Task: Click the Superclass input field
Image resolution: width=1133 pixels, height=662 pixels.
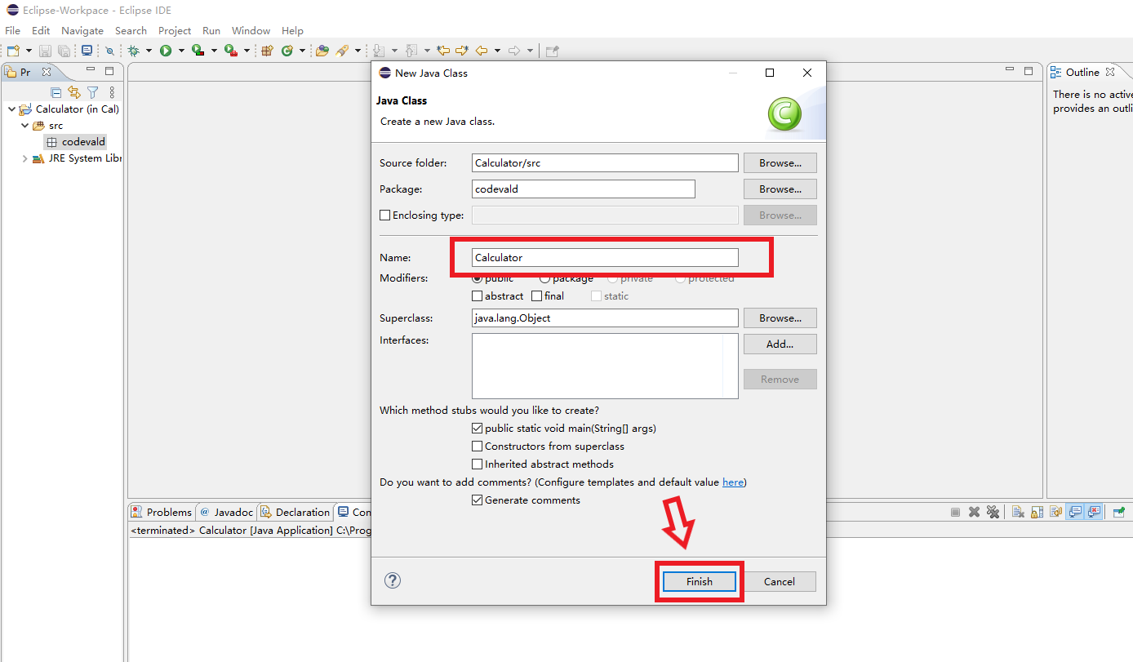Action: [605, 318]
